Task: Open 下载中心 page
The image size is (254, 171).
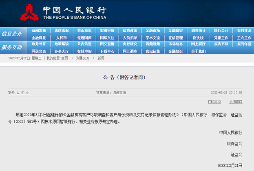Action: point(107,51)
